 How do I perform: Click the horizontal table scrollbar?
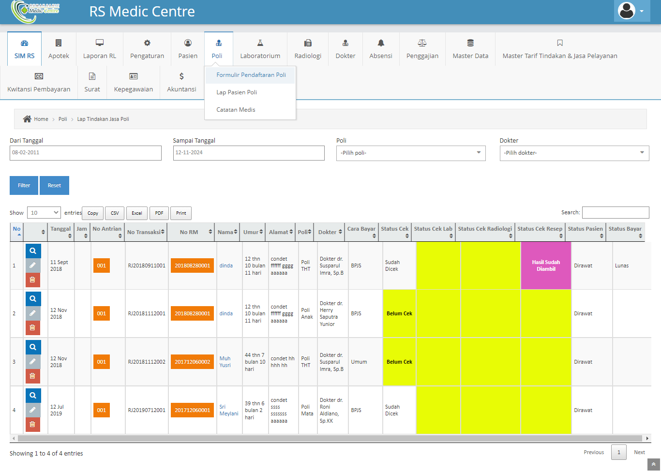(x=329, y=438)
